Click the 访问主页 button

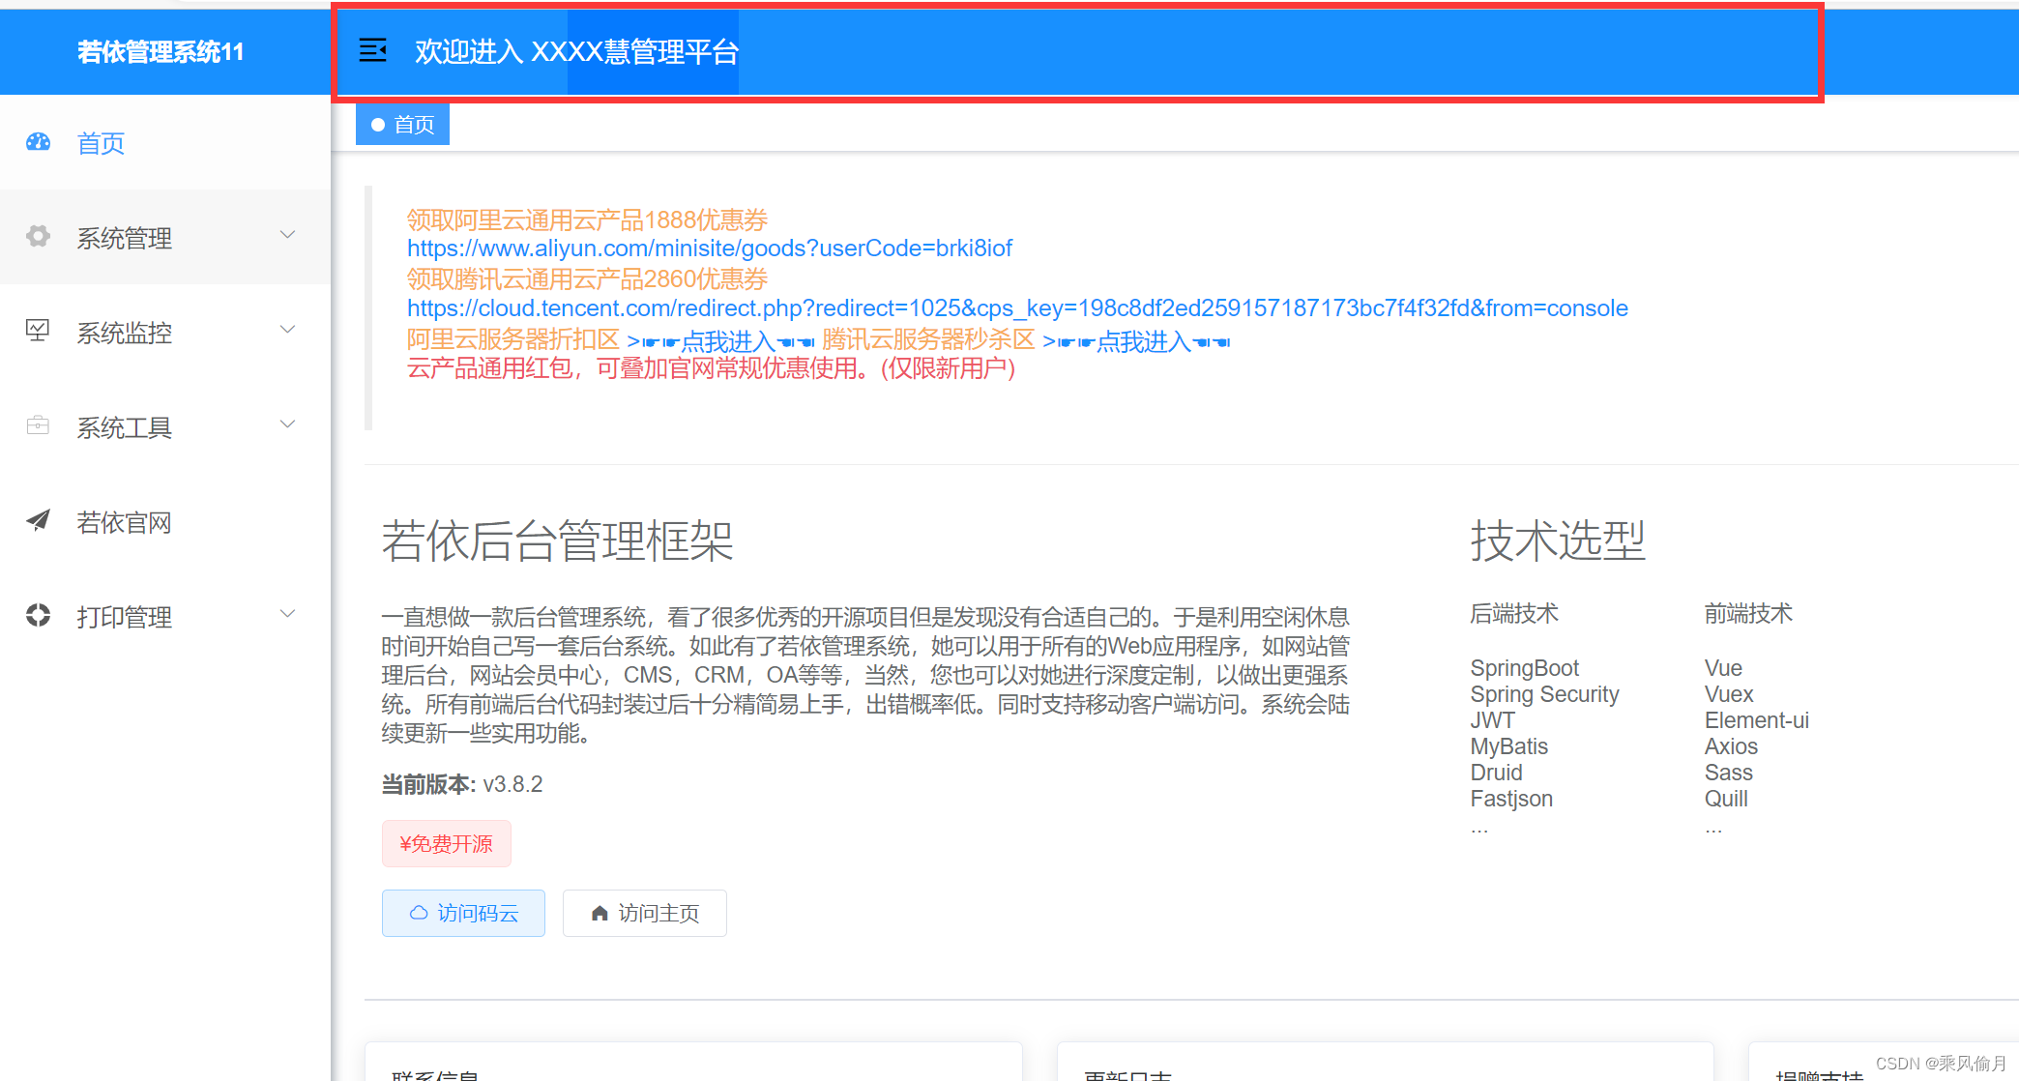tap(645, 913)
